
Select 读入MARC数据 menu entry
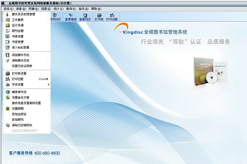point(20,47)
